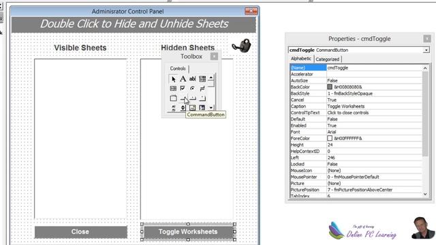Select the Double Click header label
This screenshot has height=245, width=436.
(x=134, y=24)
